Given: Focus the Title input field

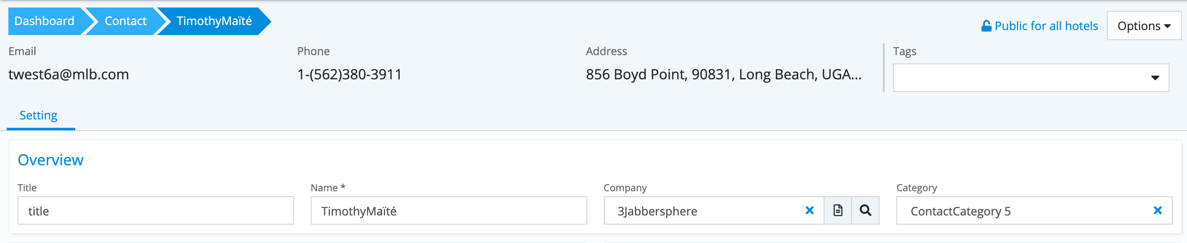Looking at the screenshot, I should point(155,211).
